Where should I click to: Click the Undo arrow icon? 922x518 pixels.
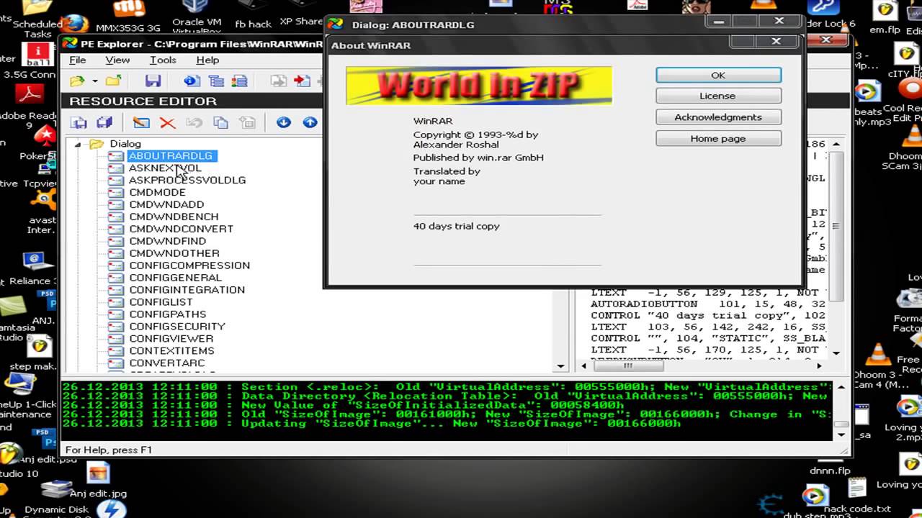click(x=194, y=122)
